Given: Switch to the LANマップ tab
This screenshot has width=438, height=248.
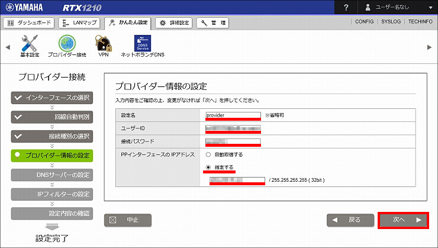Looking at the screenshot, I should click(x=80, y=23).
